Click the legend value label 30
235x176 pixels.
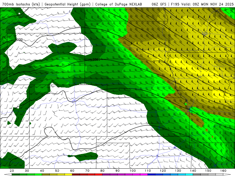click(27, 171)
